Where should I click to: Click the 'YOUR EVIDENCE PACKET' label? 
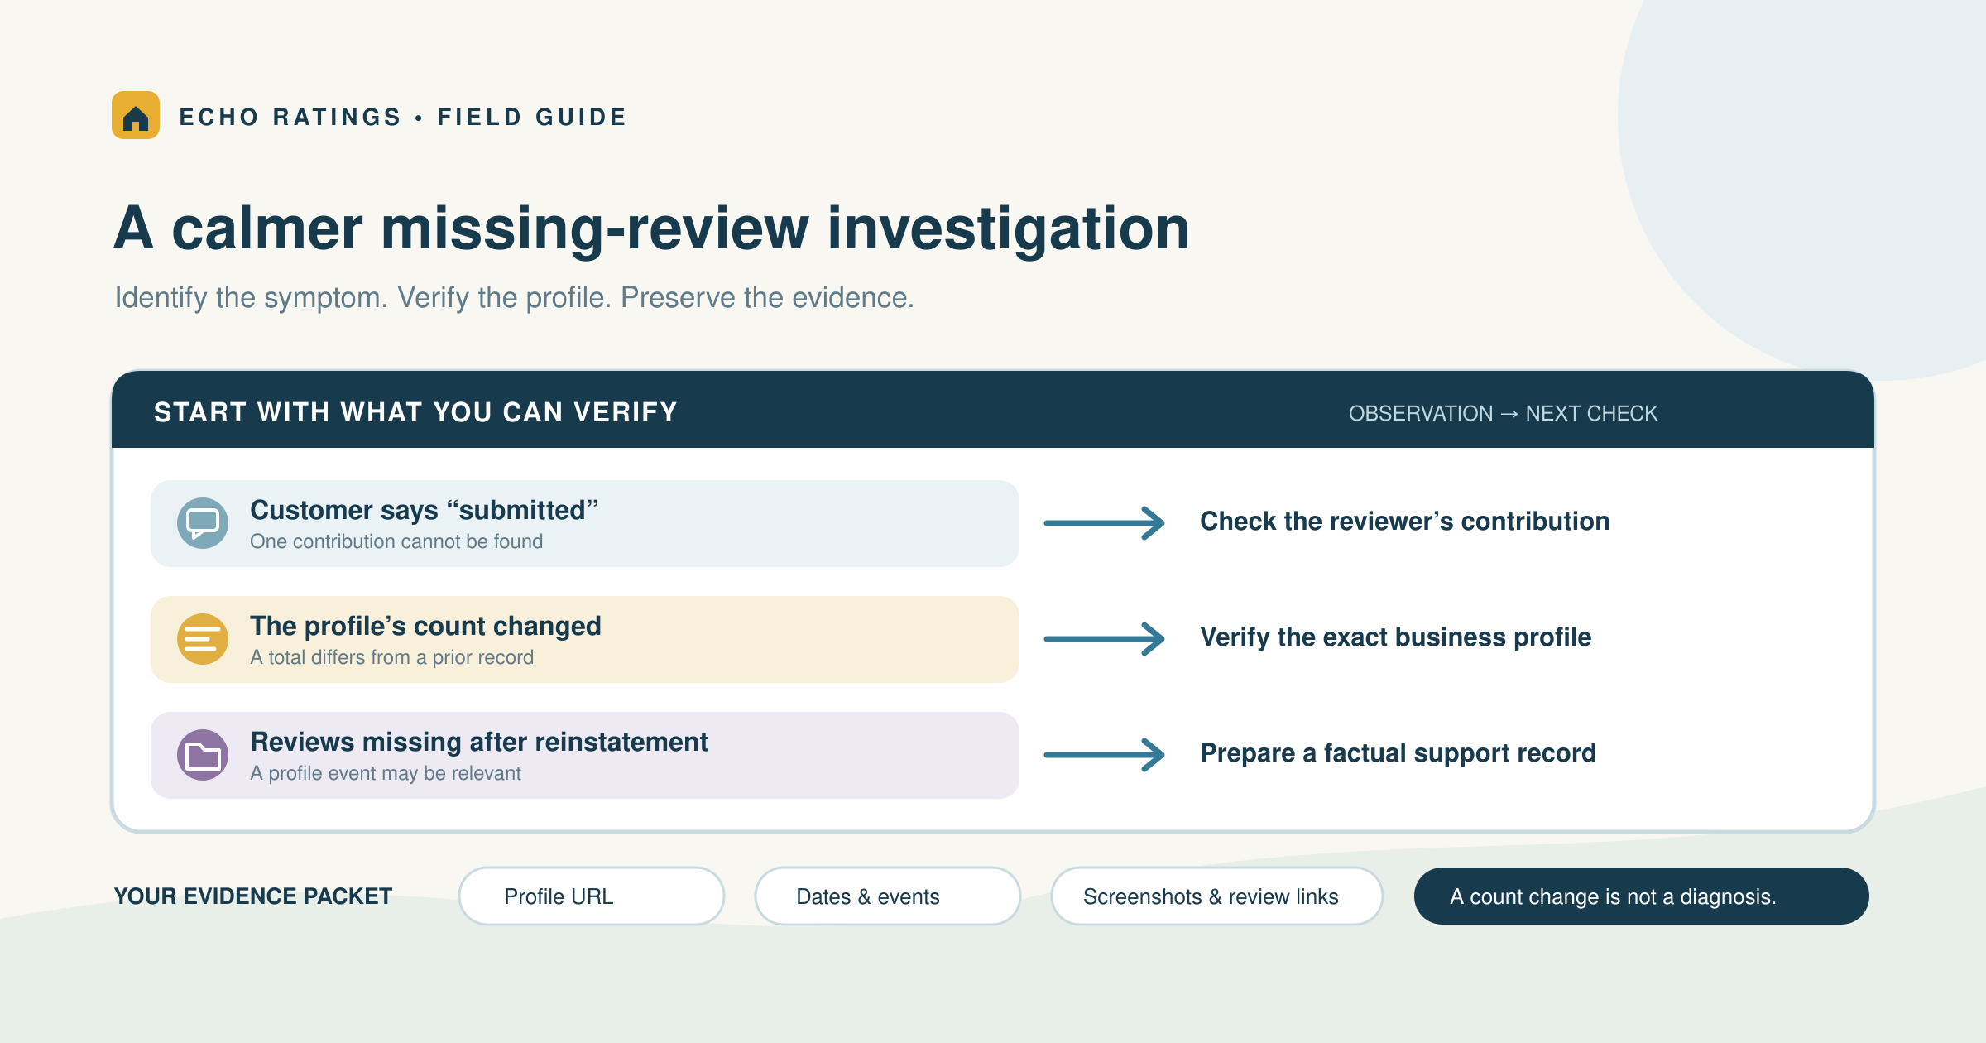pos(252,896)
